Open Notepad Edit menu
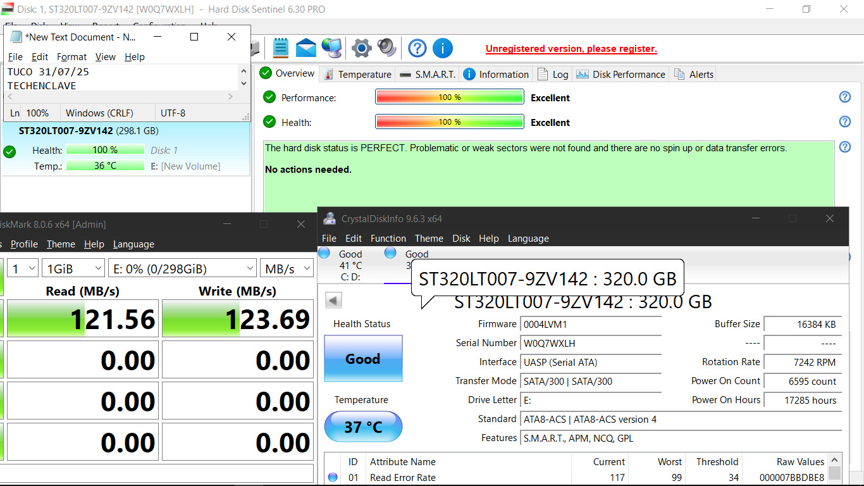This screenshot has height=486, width=864. coord(40,56)
